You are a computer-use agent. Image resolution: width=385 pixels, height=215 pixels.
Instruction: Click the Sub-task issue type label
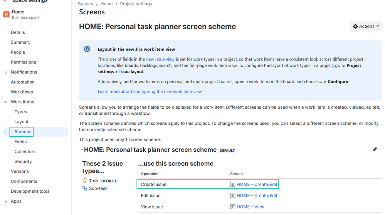pyautogui.click(x=98, y=188)
